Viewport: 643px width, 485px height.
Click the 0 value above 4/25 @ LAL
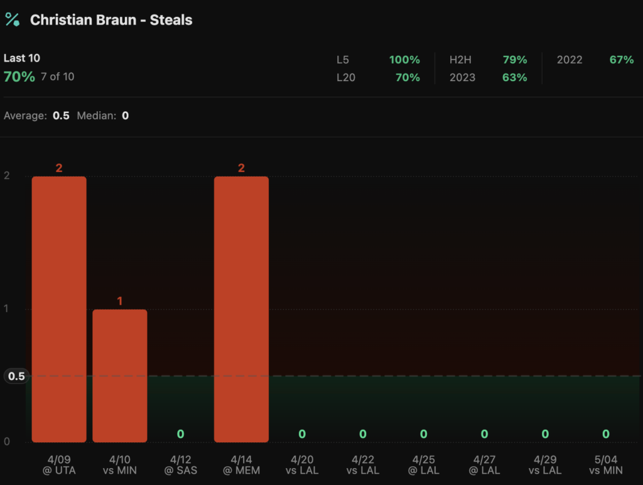click(x=424, y=433)
